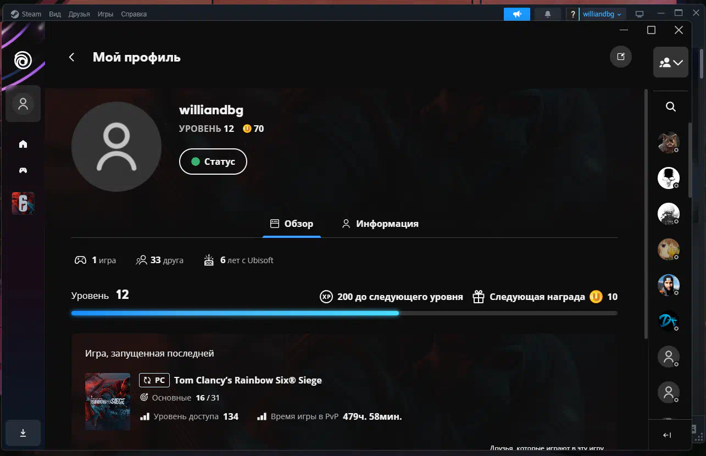Click Основные 16 / 31 challenges
The height and width of the screenshot is (456, 706).
[x=180, y=398]
